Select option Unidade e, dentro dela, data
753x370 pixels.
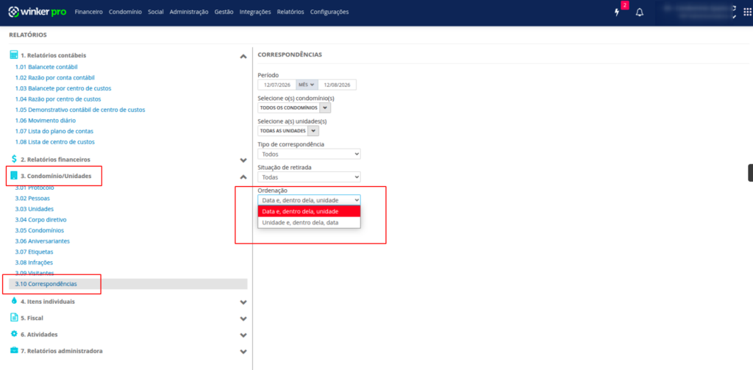pos(310,222)
